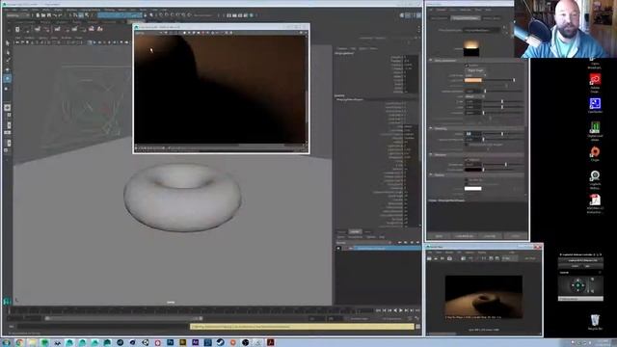Open Adobe Acrobat from the taskbar

tap(271, 343)
